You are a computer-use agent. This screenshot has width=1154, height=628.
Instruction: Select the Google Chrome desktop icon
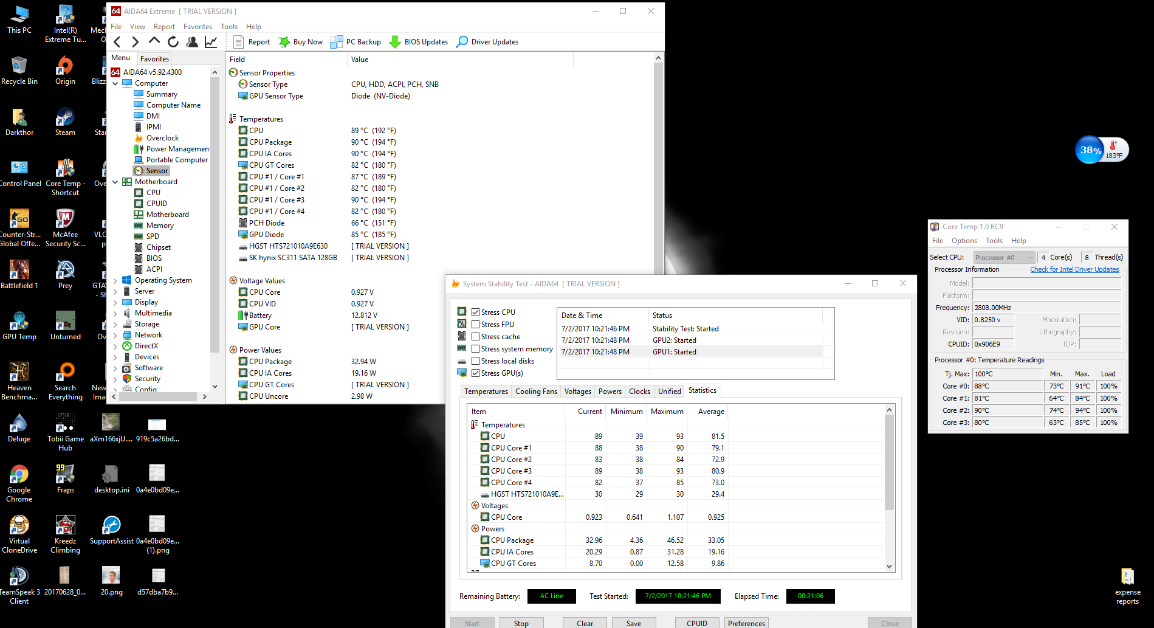19,484
